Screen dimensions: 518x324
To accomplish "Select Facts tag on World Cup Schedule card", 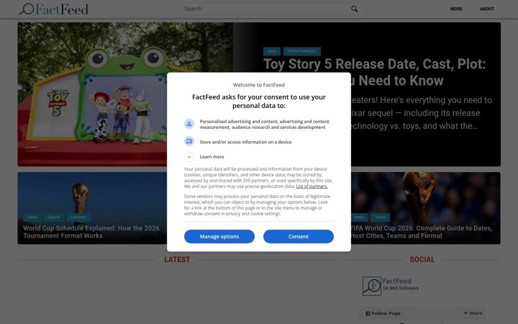I will (32, 217).
